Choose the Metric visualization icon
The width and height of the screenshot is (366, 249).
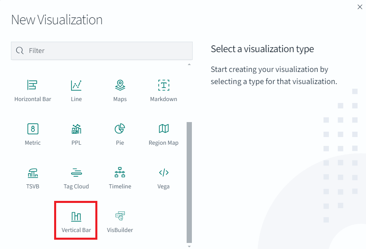tap(33, 129)
